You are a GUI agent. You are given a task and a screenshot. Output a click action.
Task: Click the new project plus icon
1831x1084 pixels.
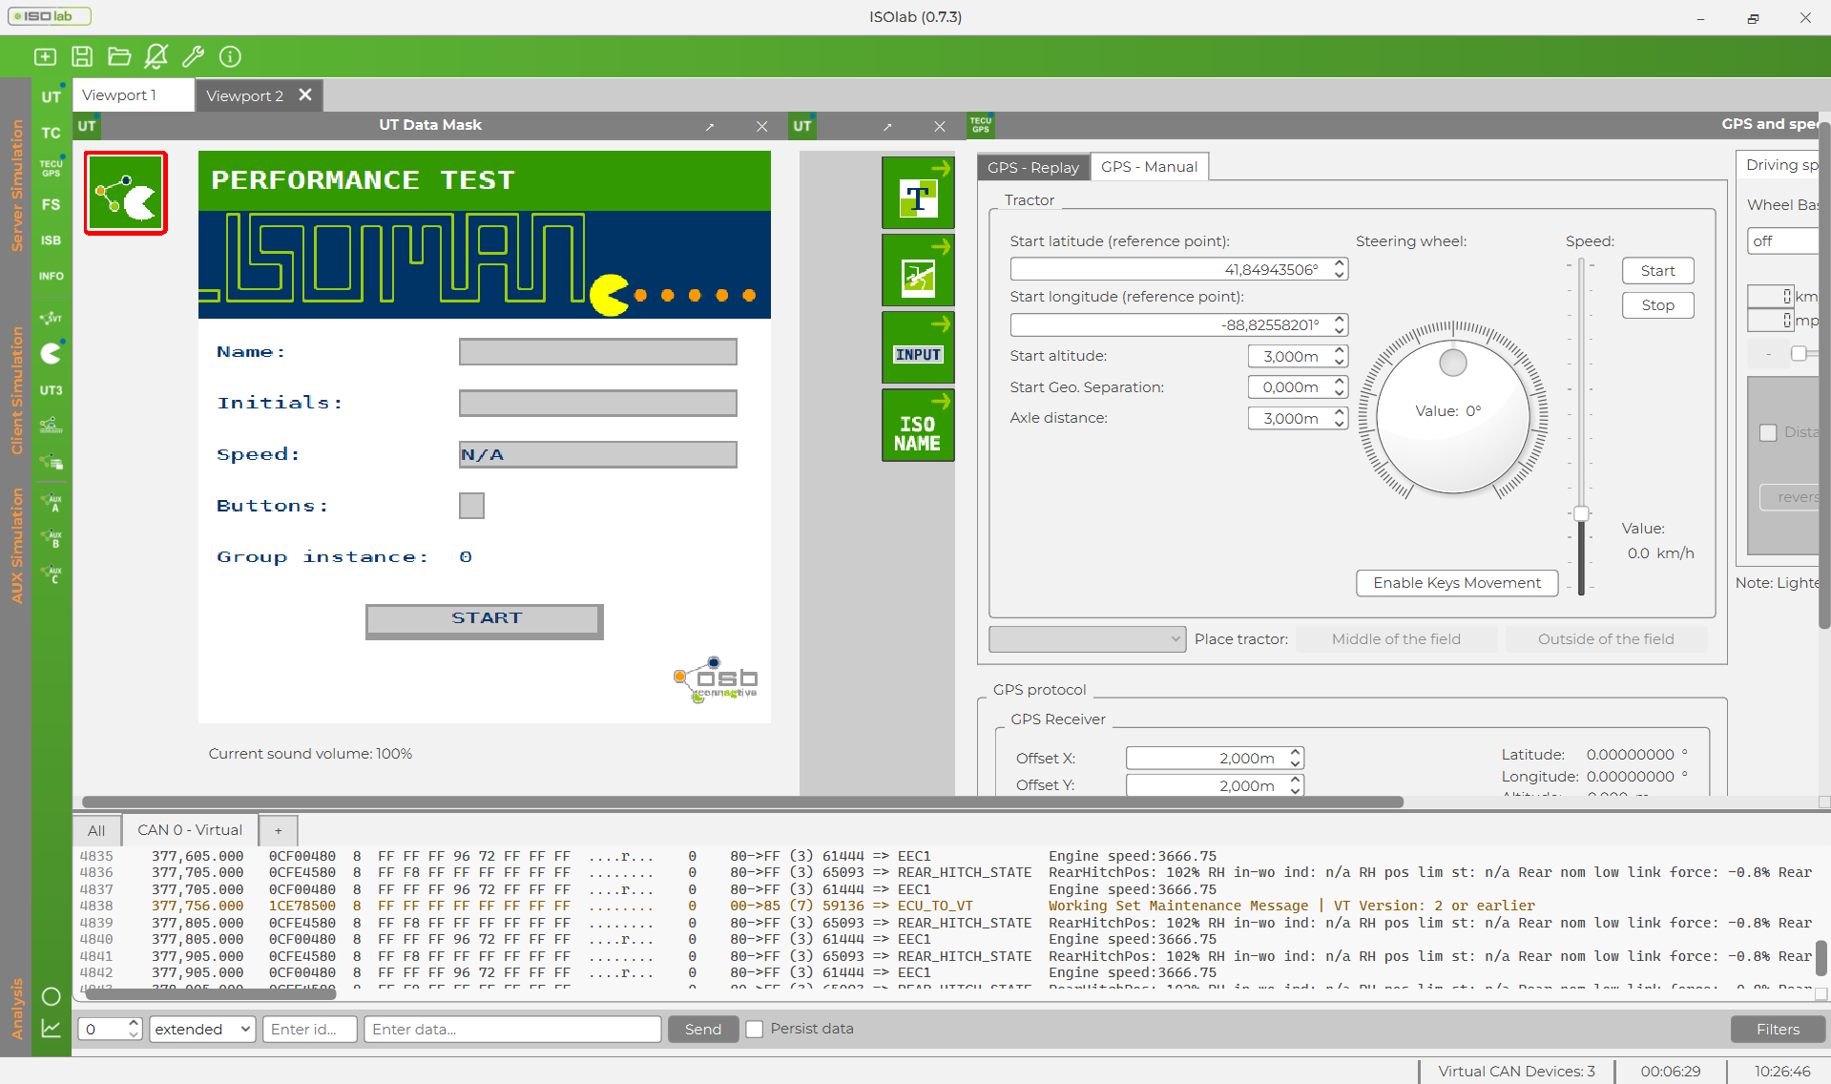click(45, 56)
